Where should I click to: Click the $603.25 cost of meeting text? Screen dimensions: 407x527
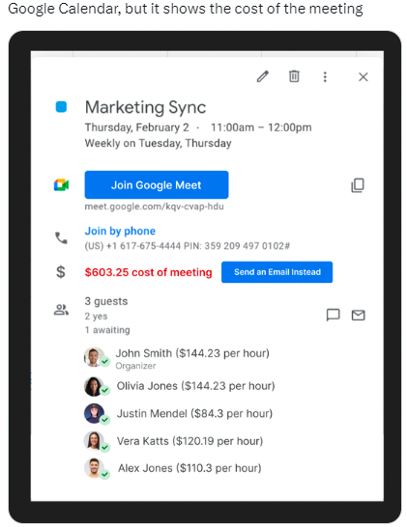149,272
